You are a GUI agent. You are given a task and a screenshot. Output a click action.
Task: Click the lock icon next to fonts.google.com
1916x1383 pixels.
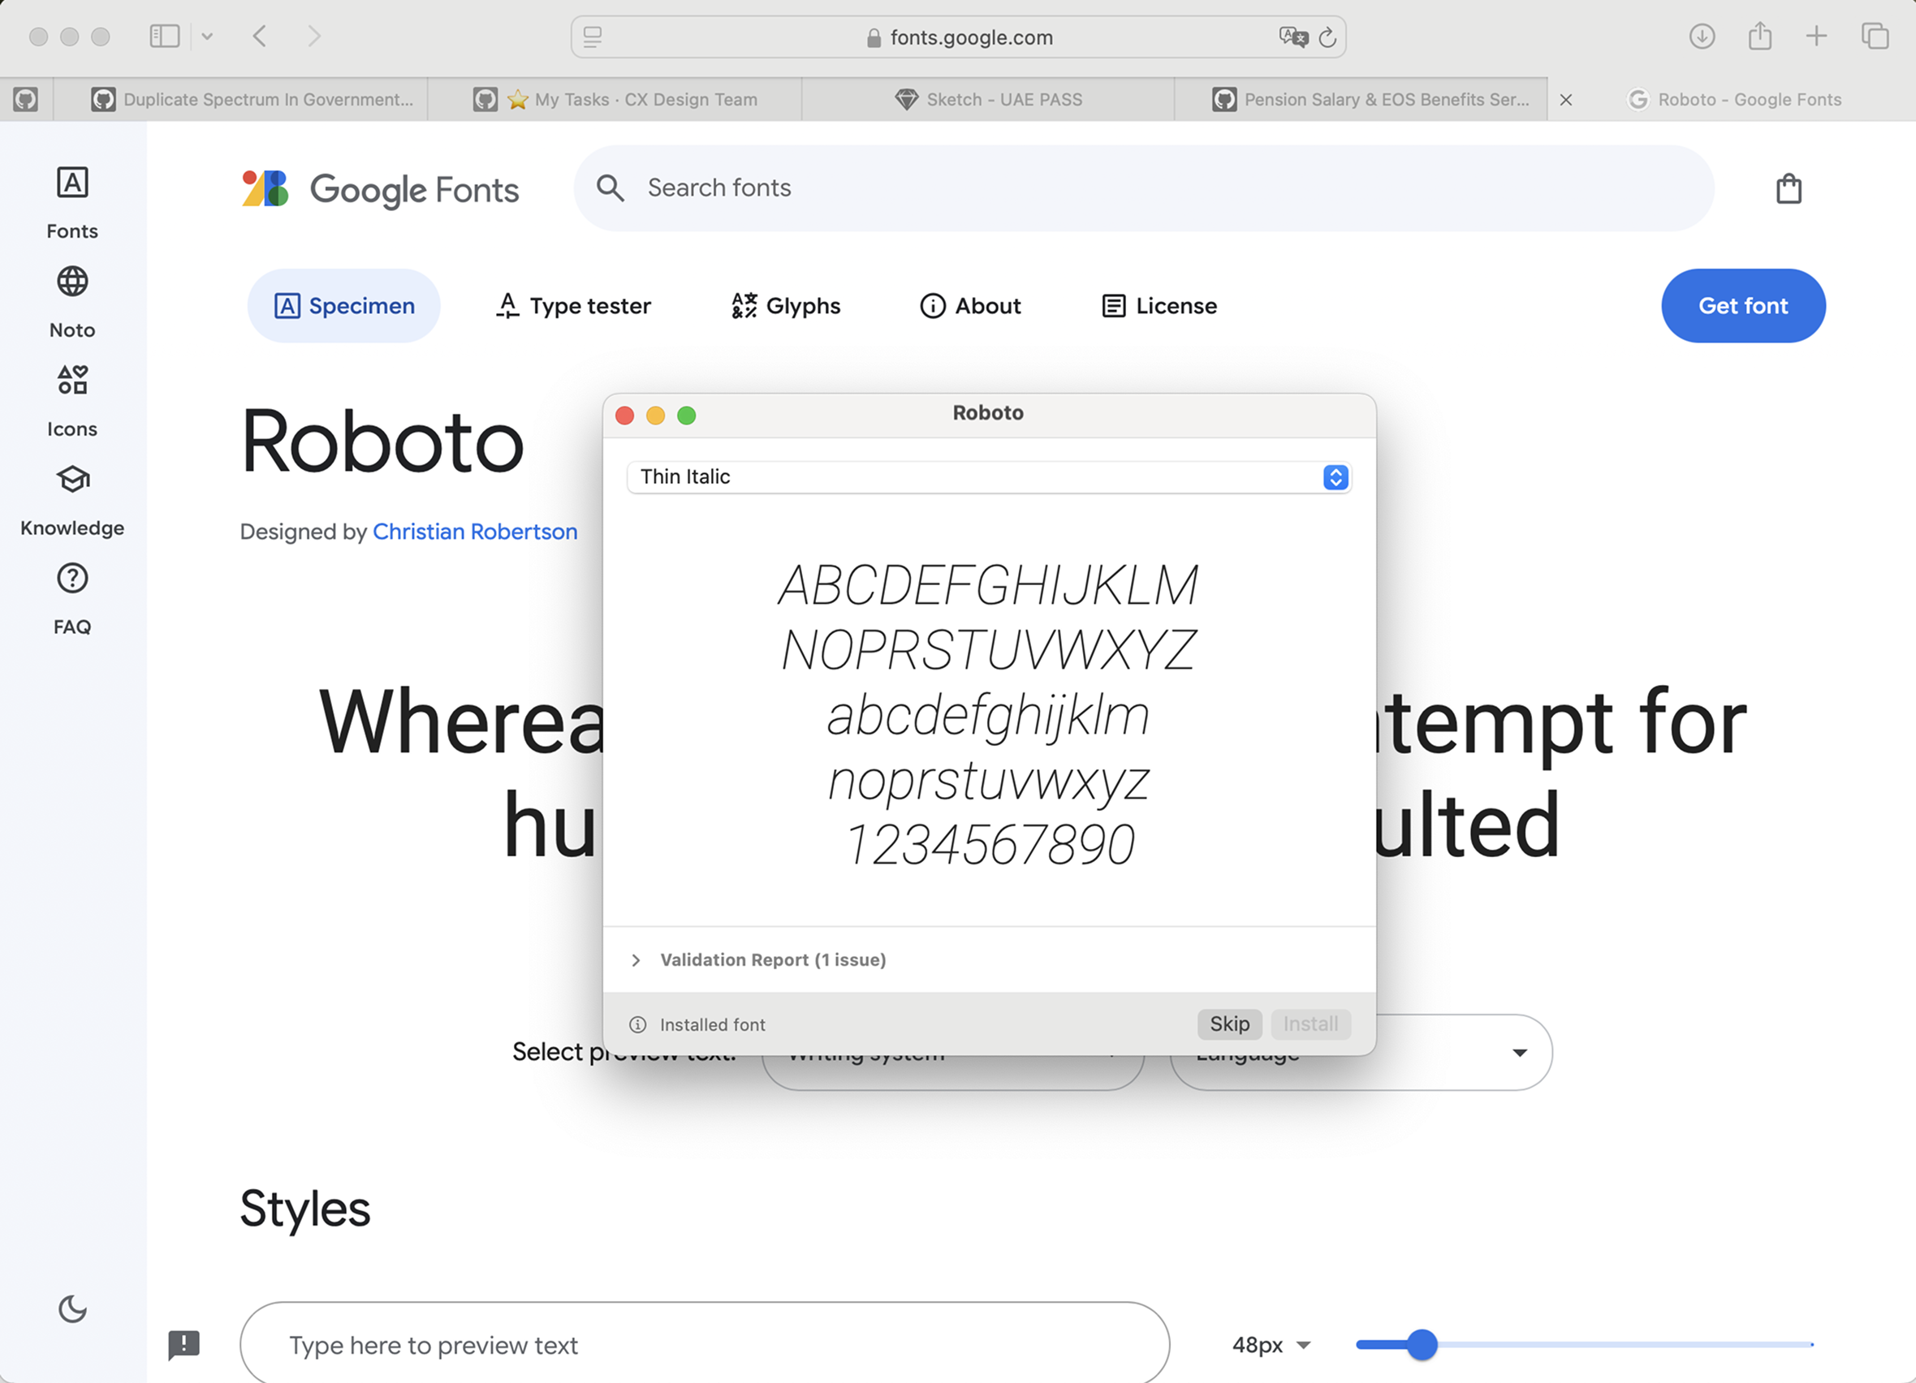click(x=874, y=38)
